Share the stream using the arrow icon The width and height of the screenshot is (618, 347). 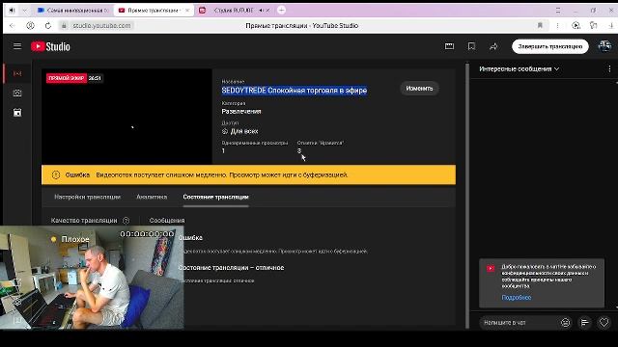(x=493, y=46)
